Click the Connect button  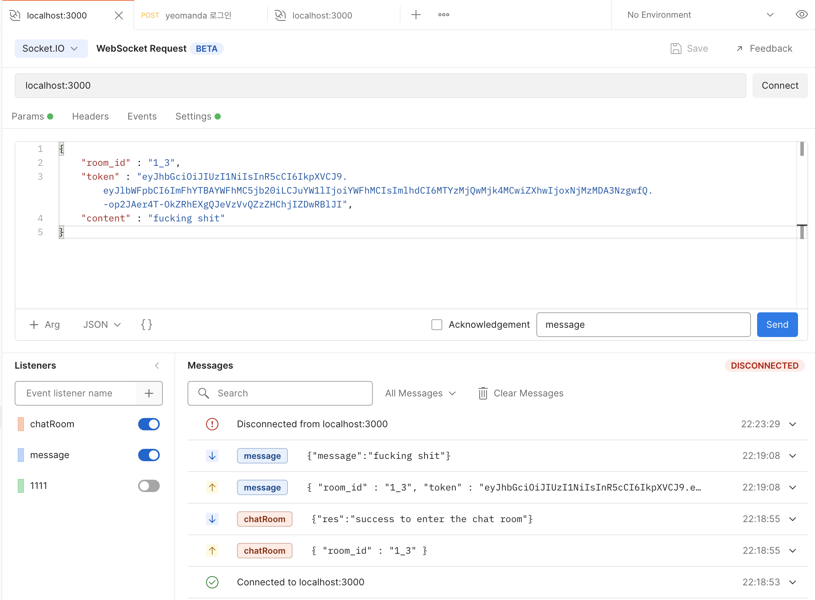coord(780,85)
